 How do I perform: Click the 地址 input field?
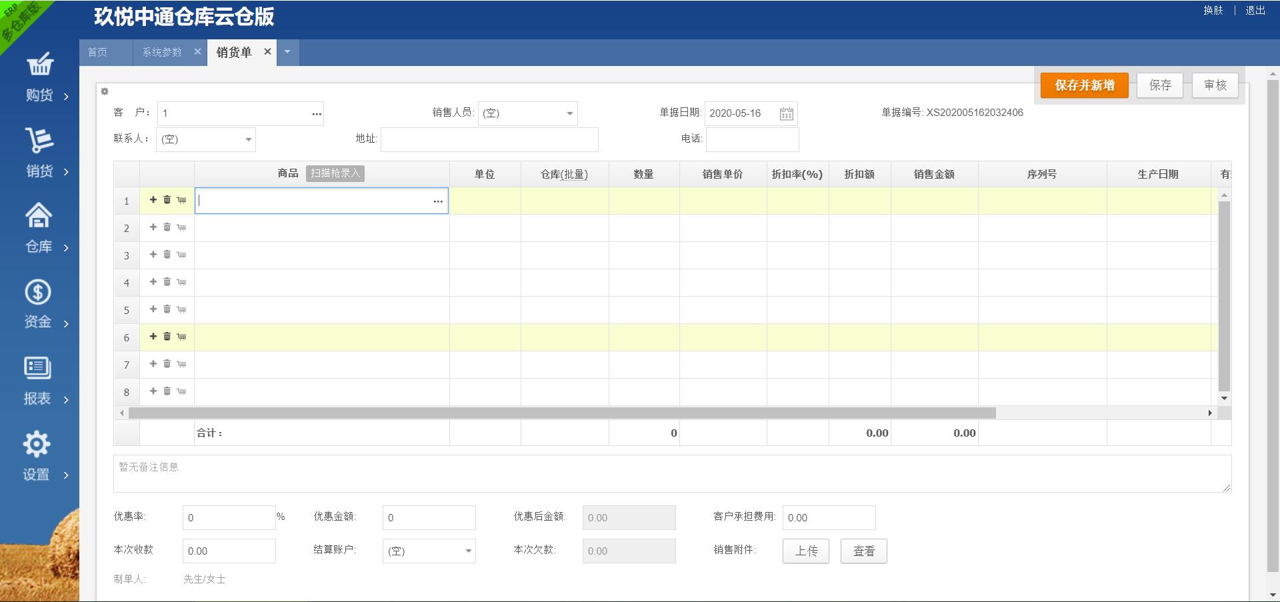coord(489,139)
